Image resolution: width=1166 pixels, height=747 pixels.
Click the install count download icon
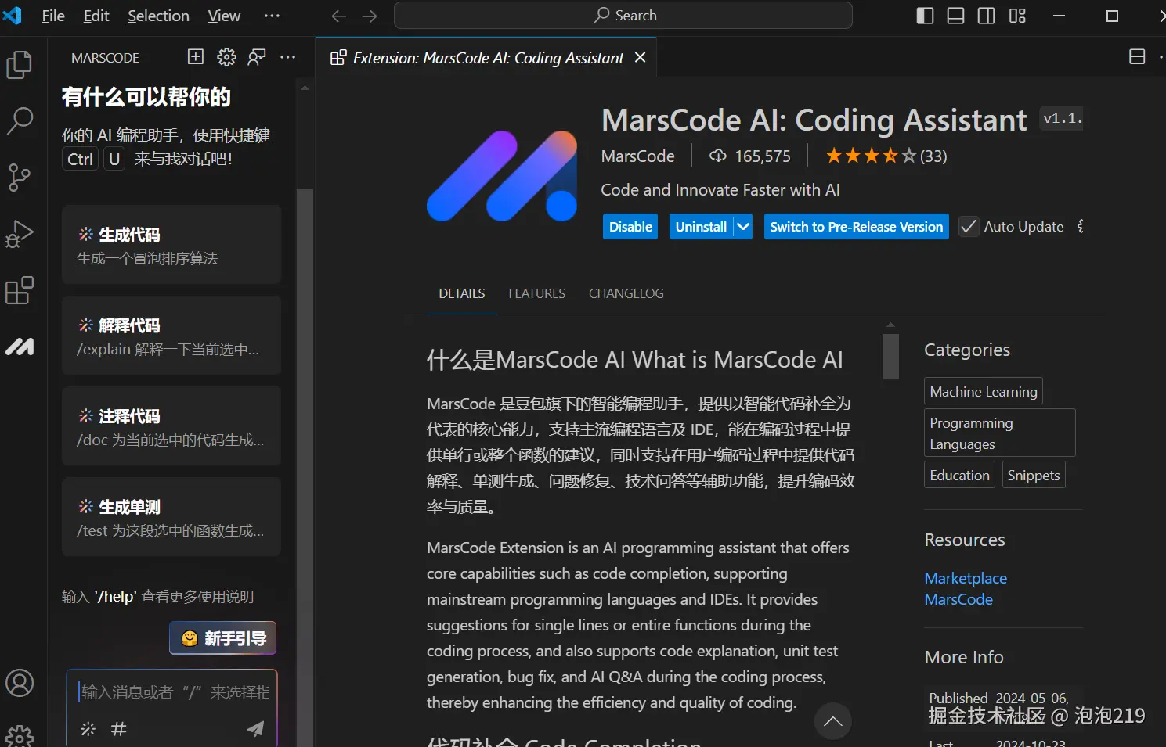tap(717, 156)
